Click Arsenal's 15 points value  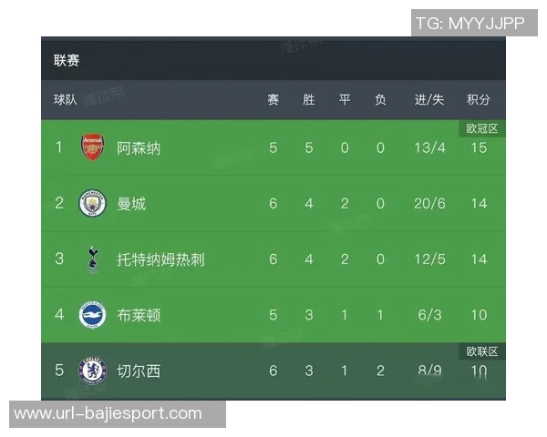click(x=478, y=147)
